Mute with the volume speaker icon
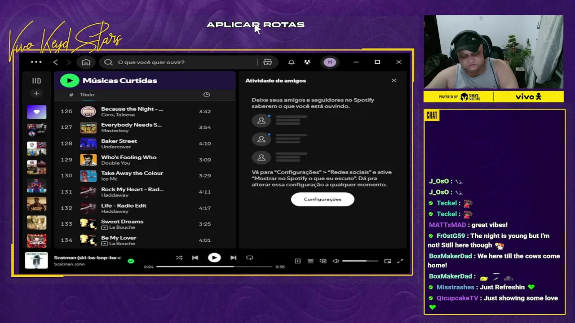Viewport: 575px width, 323px height. 336,261
